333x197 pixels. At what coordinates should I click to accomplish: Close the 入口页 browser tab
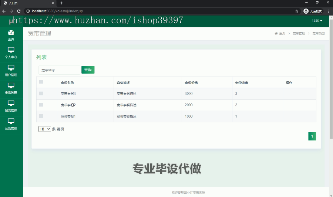click(x=53, y=3)
